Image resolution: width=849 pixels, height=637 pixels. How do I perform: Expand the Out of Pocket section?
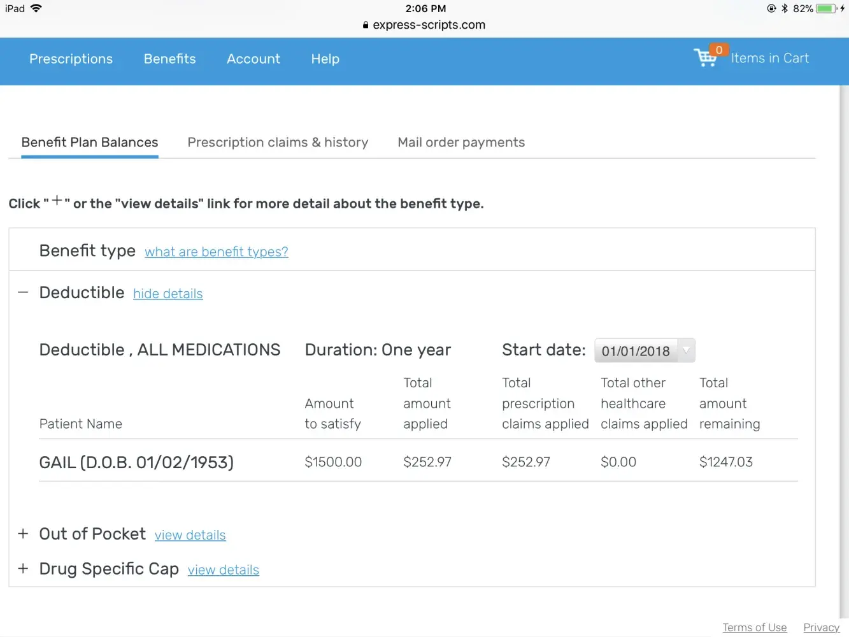pyautogui.click(x=23, y=534)
